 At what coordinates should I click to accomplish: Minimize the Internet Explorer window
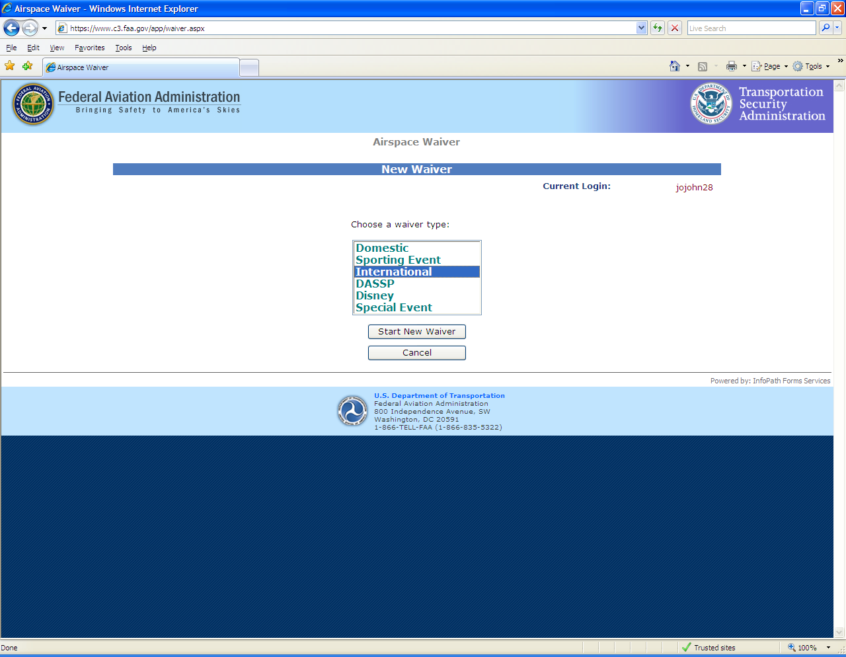pos(807,9)
